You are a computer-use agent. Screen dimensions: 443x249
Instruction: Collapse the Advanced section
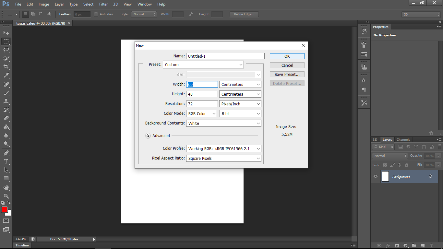[148, 136]
